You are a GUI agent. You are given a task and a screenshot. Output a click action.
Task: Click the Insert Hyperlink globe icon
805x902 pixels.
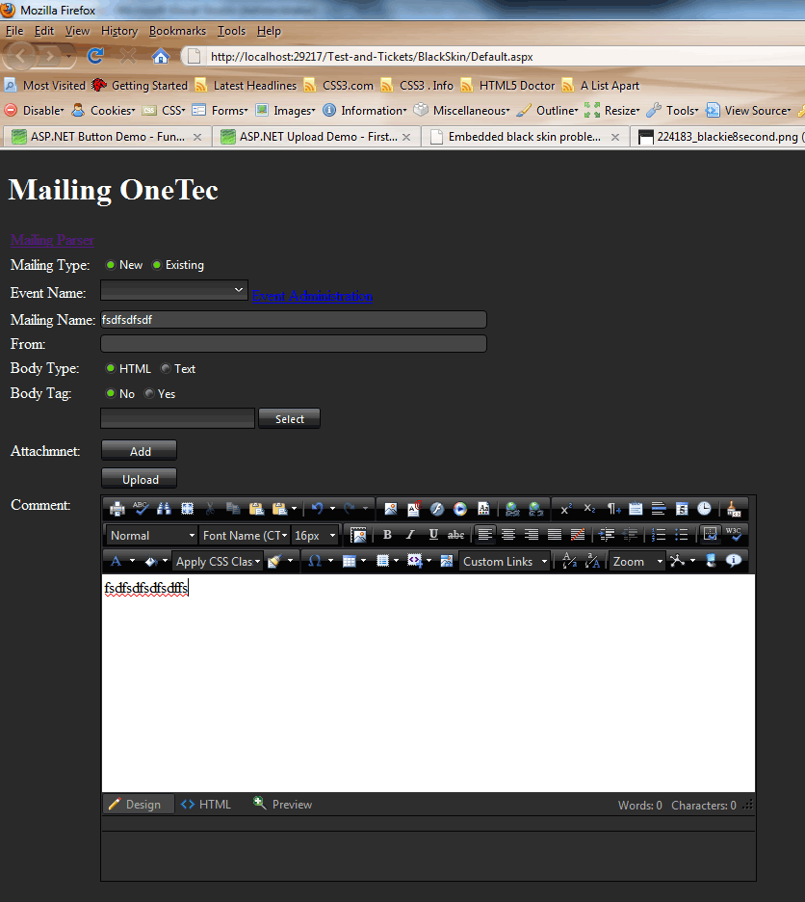(512, 509)
